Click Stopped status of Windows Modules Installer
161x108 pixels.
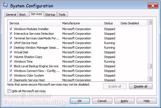110,29
